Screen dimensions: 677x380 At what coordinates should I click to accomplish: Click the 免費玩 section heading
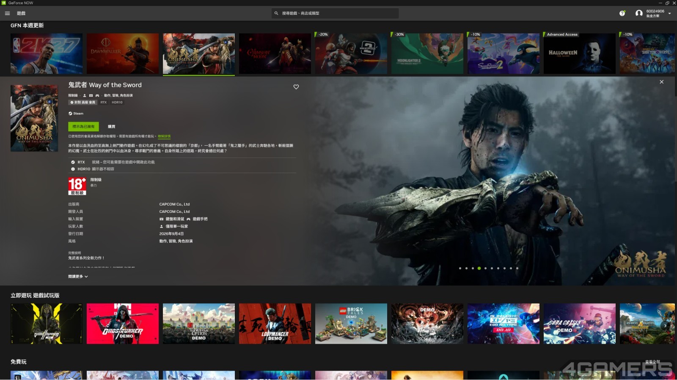pos(19,362)
